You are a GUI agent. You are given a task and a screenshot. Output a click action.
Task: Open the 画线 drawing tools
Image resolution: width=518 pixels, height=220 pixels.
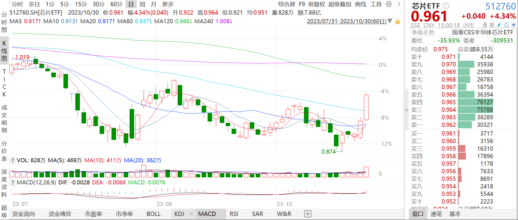coord(361,4)
